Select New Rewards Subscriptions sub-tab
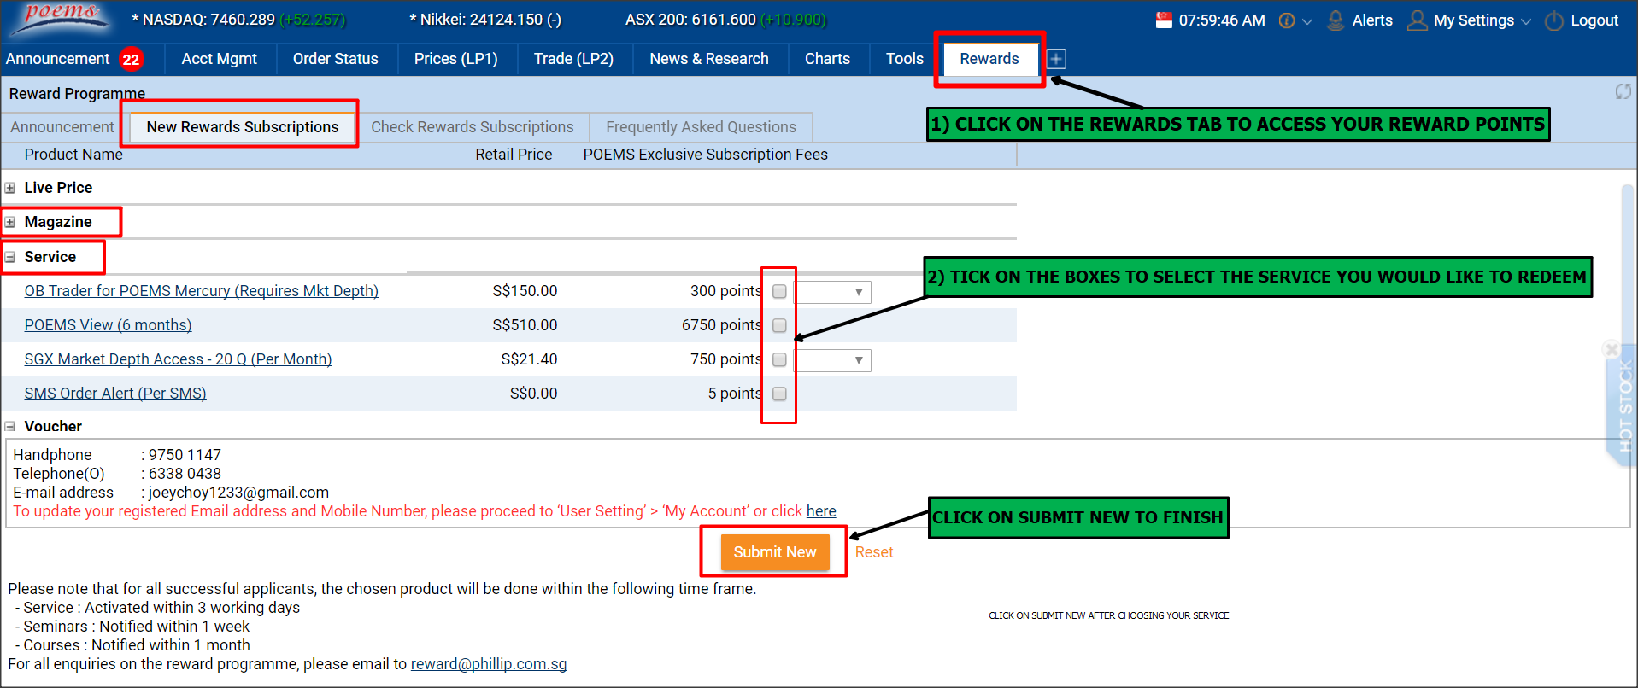Image resolution: width=1638 pixels, height=688 pixels. coord(243,127)
